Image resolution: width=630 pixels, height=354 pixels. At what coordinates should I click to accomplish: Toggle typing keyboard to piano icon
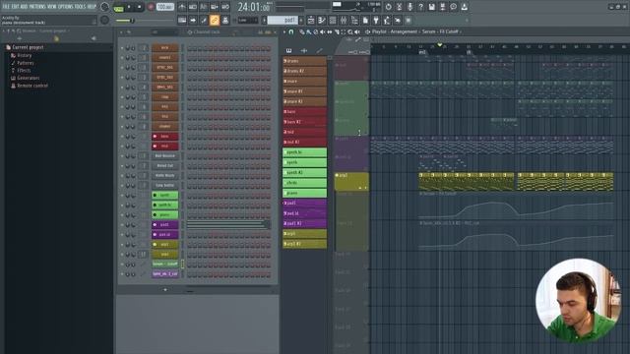[x=182, y=20]
